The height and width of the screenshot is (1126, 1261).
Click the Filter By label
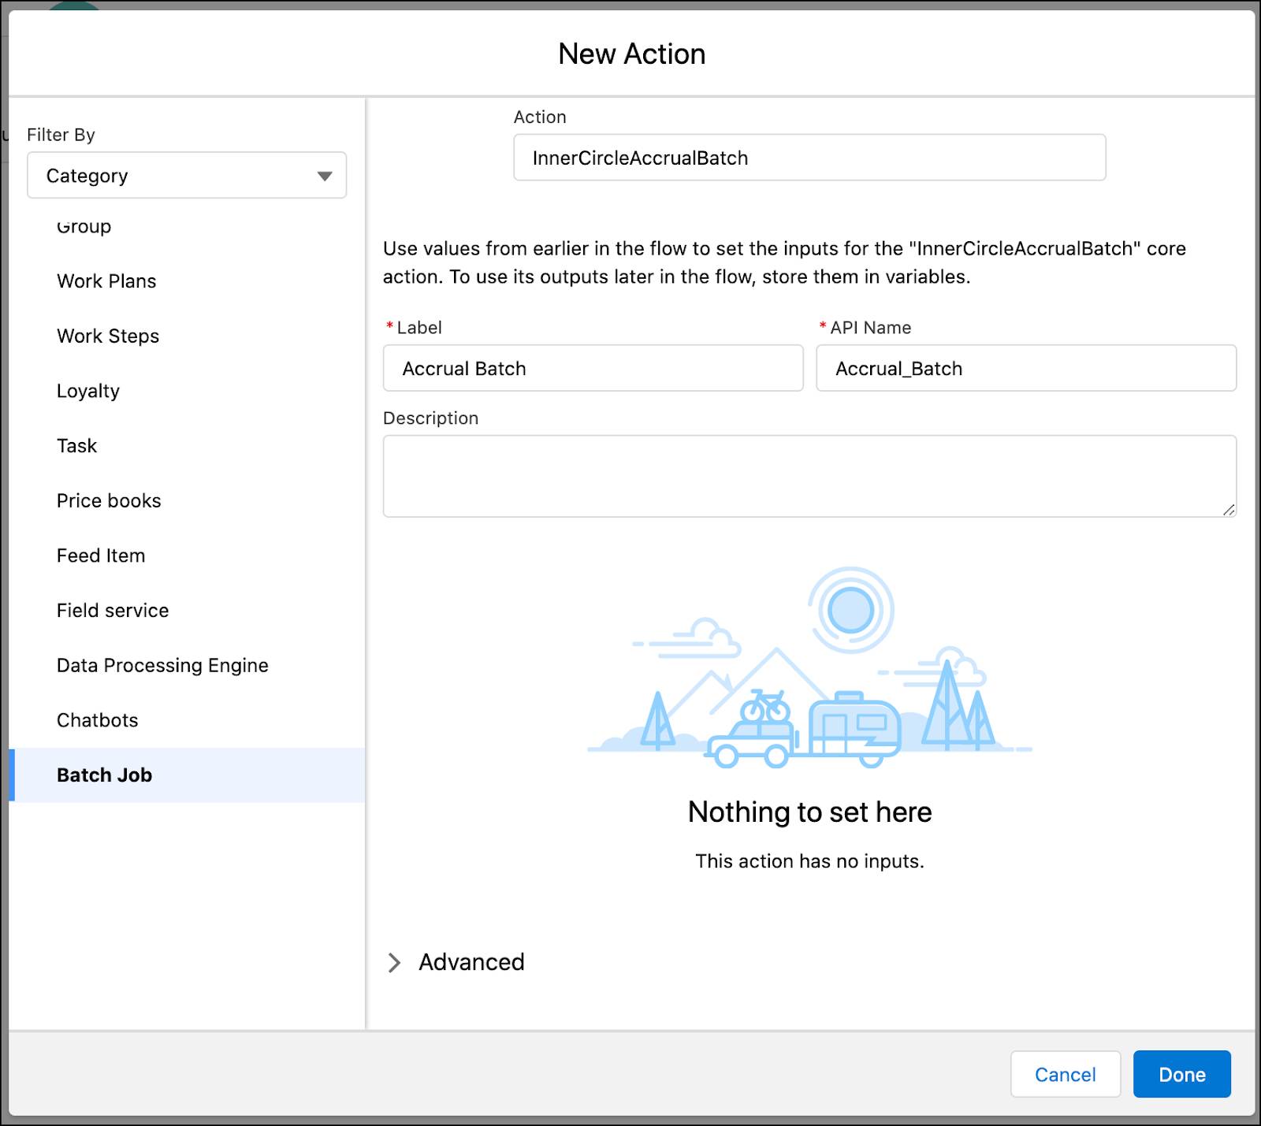61,135
